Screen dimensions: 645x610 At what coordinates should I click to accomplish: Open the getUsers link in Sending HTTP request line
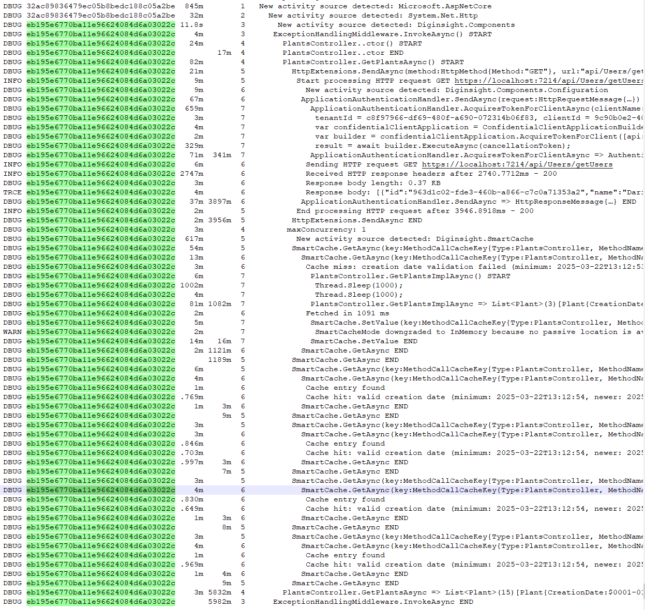517,164
